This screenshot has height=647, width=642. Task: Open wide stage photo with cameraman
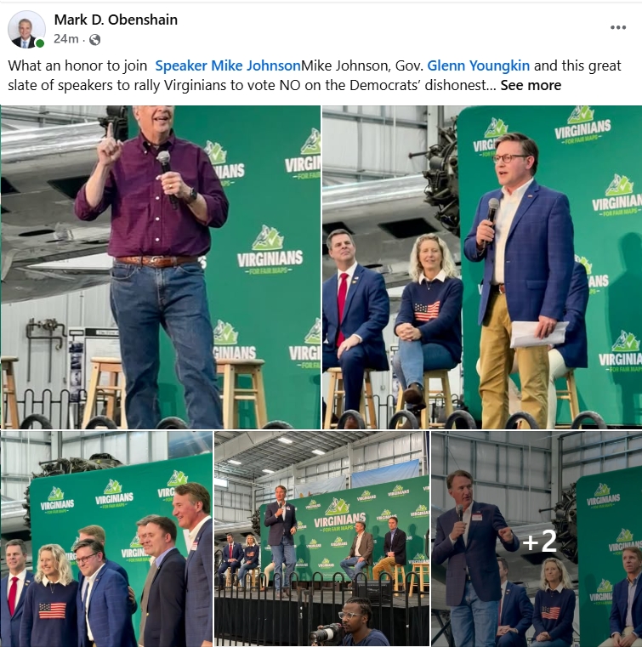[x=321, y=539]
